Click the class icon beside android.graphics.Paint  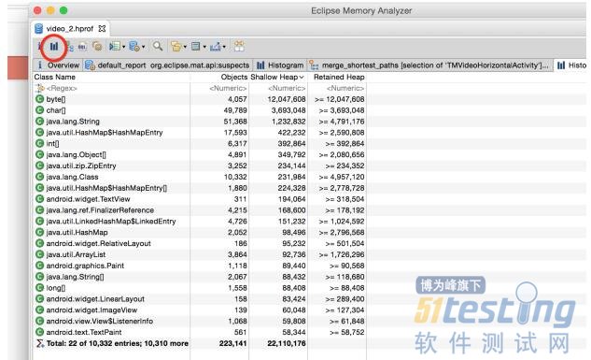coord(39,266)
